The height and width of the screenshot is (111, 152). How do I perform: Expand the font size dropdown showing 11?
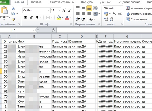tap(59, 10)
